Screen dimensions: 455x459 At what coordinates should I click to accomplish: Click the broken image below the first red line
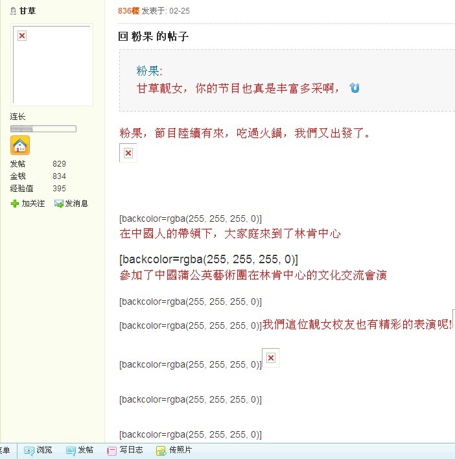point(128,153)
